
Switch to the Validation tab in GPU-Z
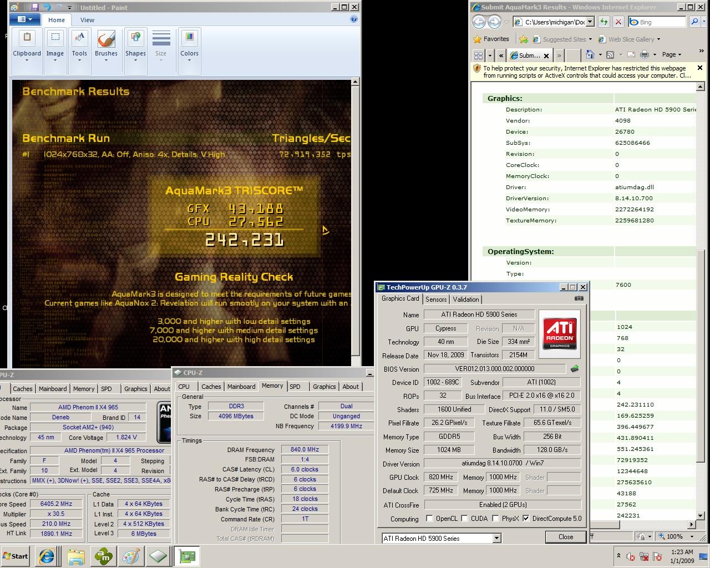(466, 299)
